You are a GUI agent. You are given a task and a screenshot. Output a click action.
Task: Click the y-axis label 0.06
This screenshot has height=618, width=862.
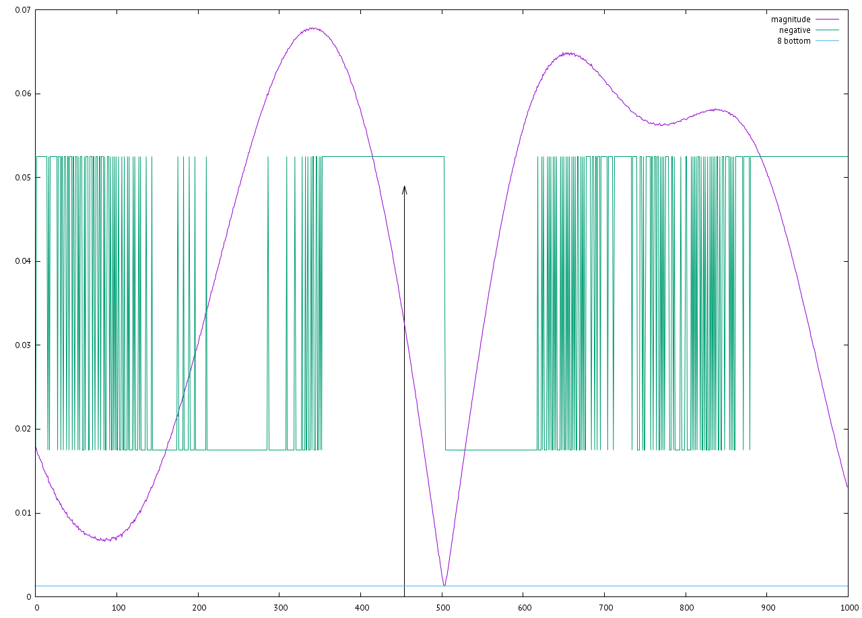coord(23,94)
